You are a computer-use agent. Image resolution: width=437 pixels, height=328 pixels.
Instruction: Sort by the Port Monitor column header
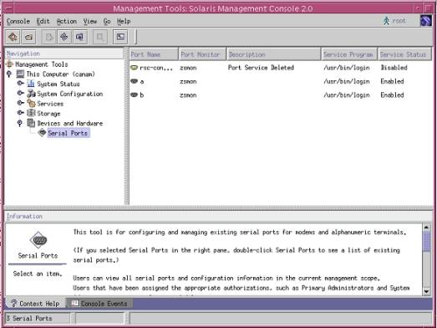click(202, 54)
